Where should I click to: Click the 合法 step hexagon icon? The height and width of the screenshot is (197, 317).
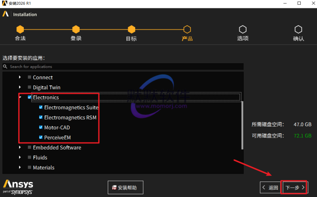click(x=20, y=30)
